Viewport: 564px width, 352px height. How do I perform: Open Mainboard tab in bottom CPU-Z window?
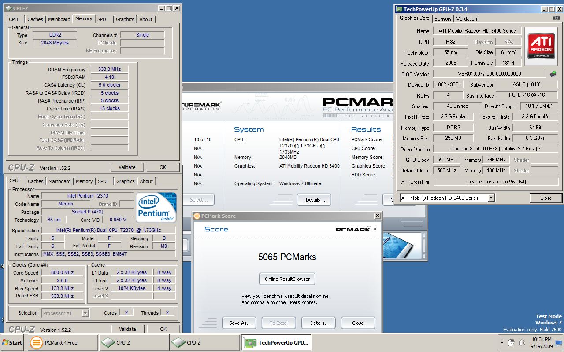click(x=59, y=181)
